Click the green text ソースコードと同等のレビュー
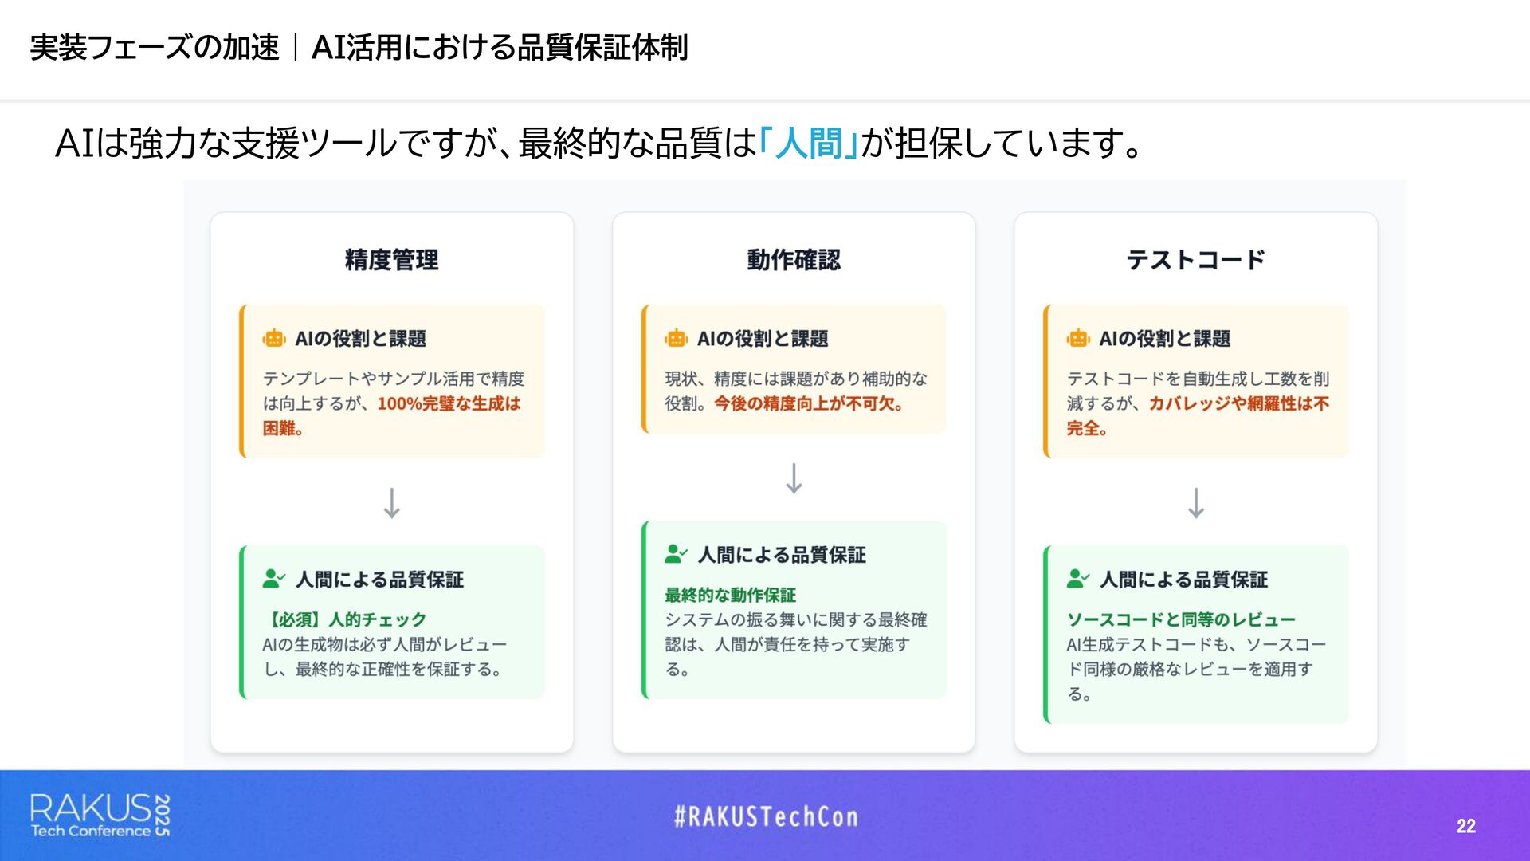This screenshot has width=1530, height=861. click(1181, 619)
